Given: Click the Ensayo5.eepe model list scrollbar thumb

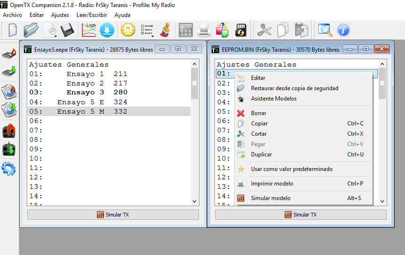Looking at the screenshot, I should click(194, 83).
